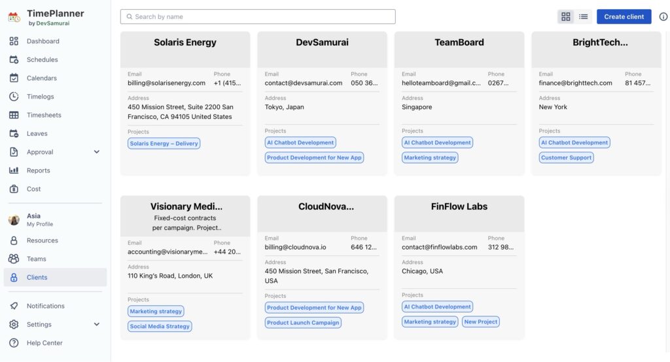The width and height of the screenshot is (670, 362).
Task: Open DevSamurai's Product Development for New App tag
Action: (314, 157)
